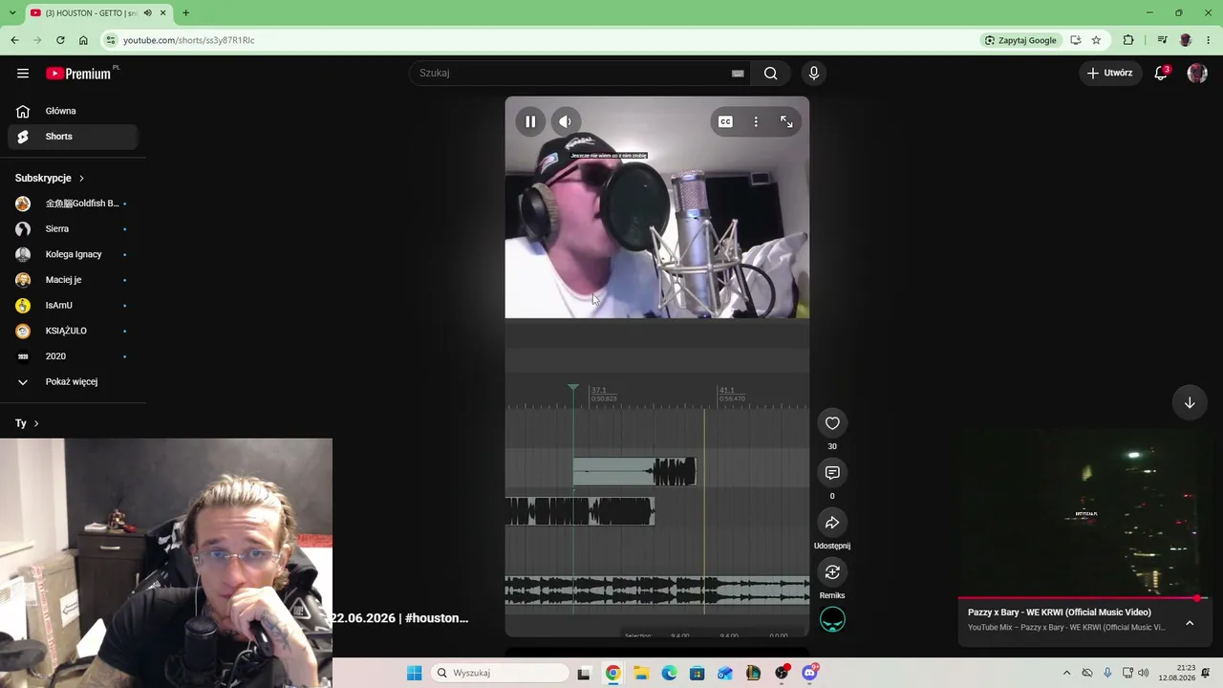
Task: Open the Chrome profile avatar
Action: pos(1186,40)
